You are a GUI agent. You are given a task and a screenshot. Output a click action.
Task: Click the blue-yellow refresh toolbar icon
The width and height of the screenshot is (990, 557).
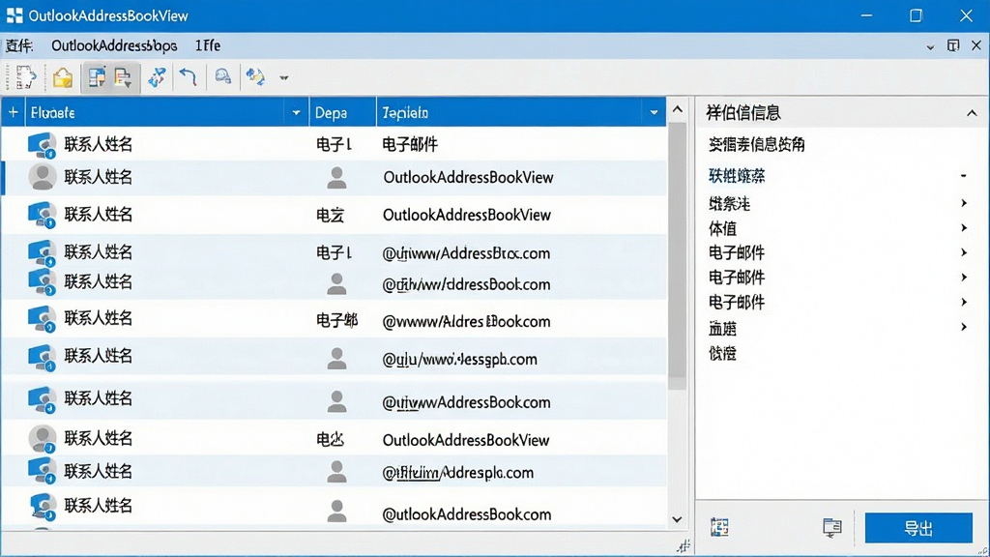tap(255, 77)
